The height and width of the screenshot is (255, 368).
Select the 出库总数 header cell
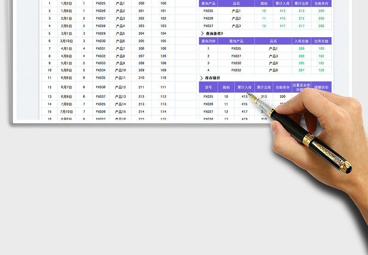(321, 41)
